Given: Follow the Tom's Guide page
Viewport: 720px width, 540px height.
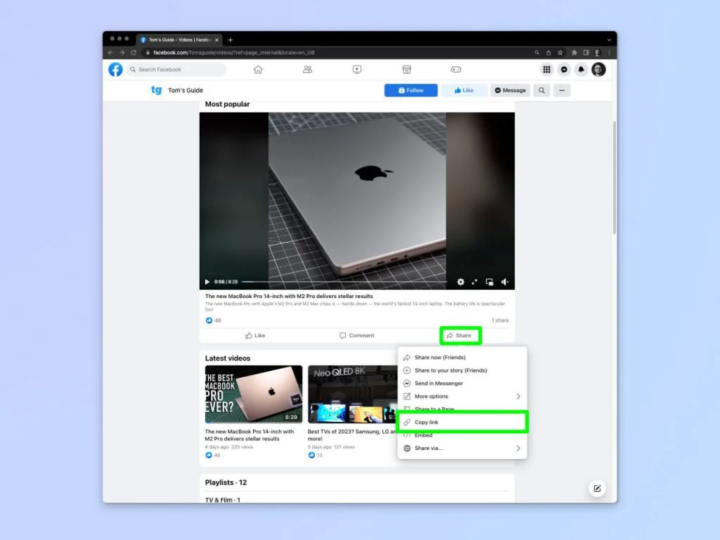Looking at the screenshot, I should click(x=411, y=91).
